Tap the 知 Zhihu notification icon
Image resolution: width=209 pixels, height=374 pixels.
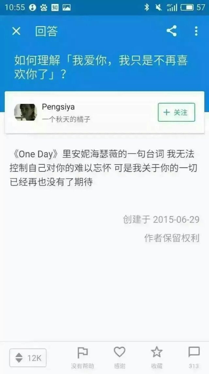point(55,8)
